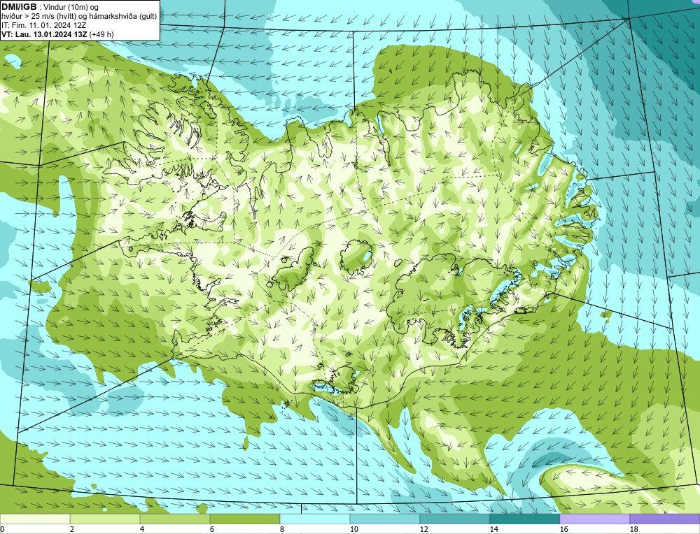Click the 0–2 m/s pale yellow legend swatch
Image resolution: width=700 pixels, height=534 pixels.
(35, 519)
